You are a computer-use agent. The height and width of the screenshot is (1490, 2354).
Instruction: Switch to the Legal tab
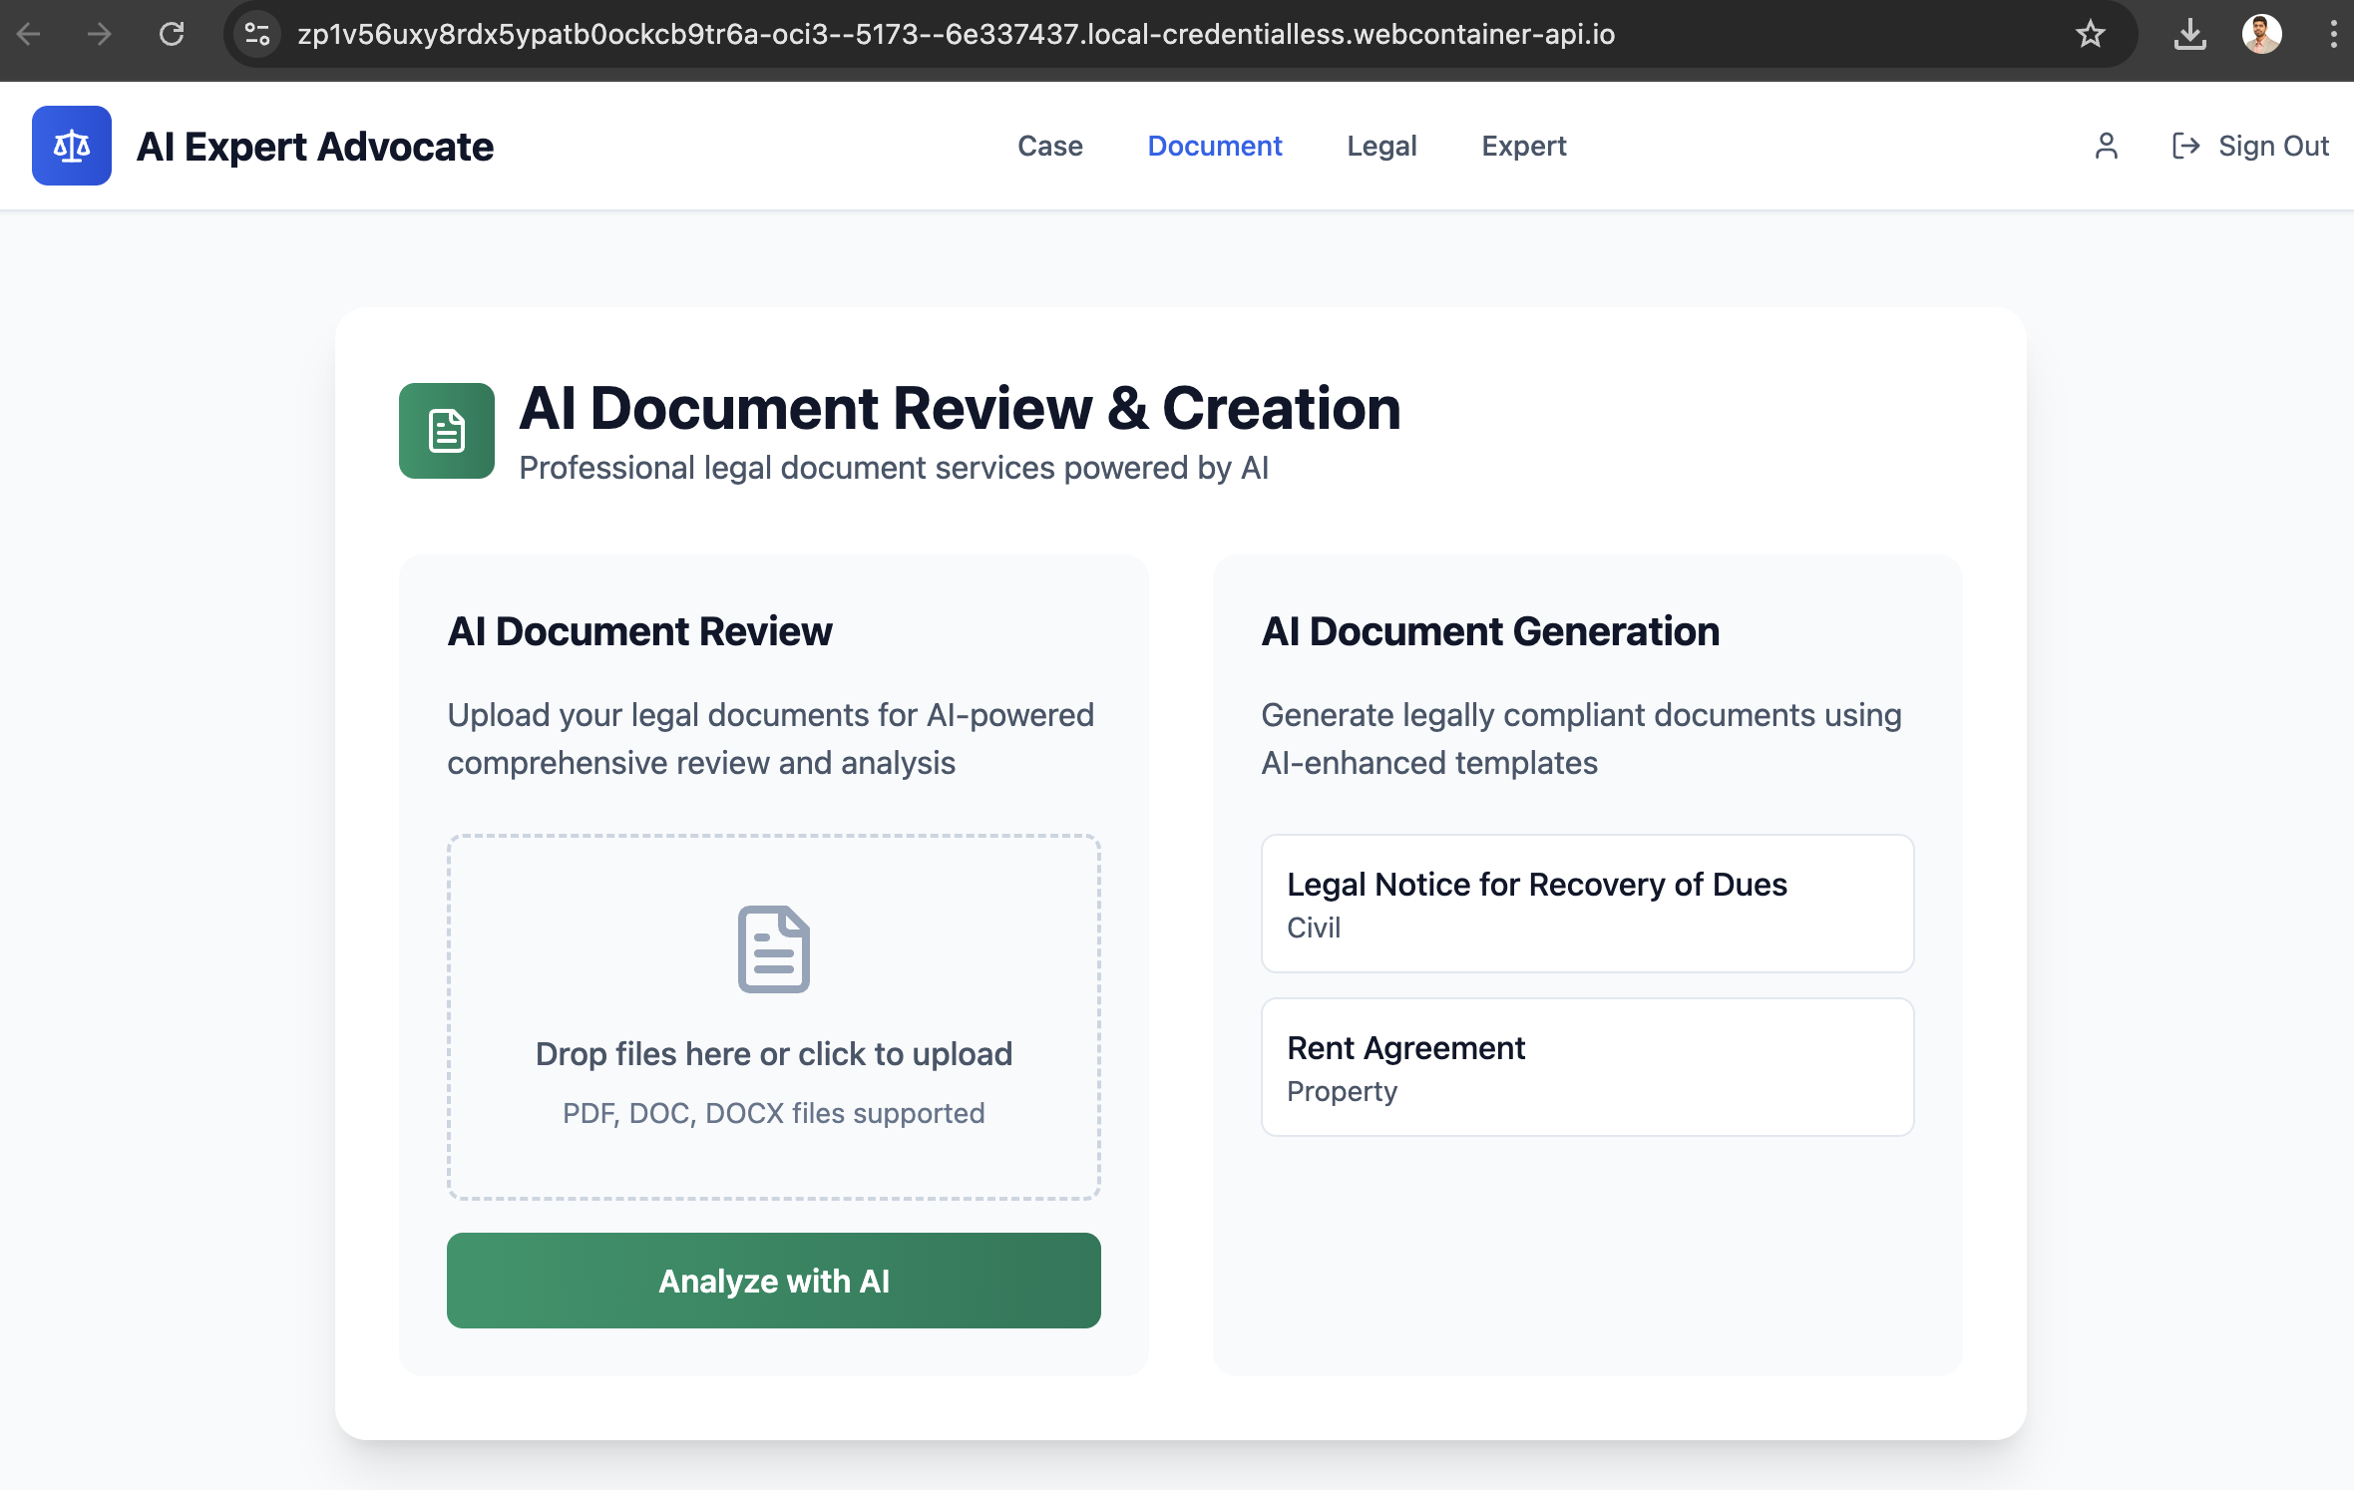[1380, 146]
